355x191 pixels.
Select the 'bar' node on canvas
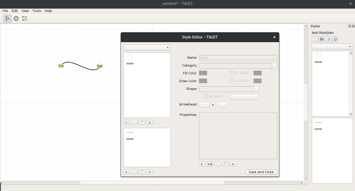100,66
